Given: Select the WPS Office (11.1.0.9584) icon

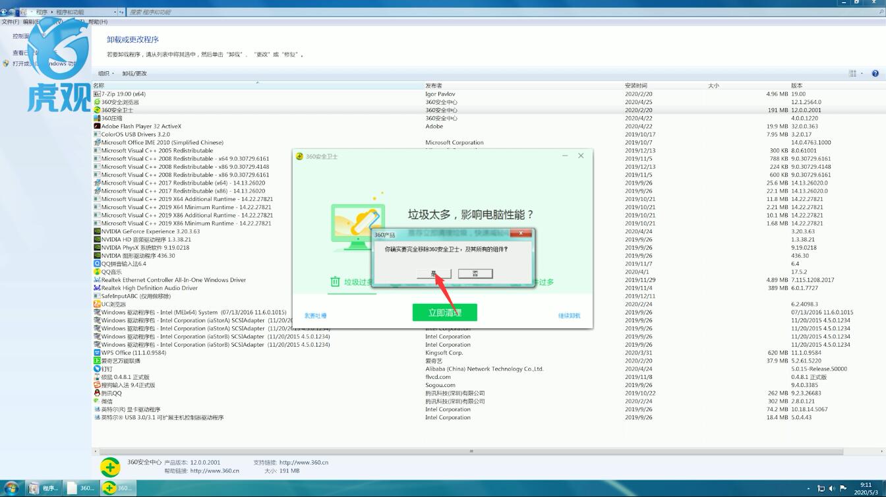Looking at the screenshot, I should tap(97, 353).
